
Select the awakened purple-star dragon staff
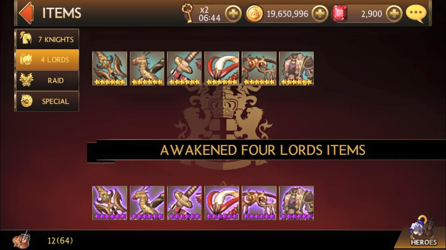(147, 203)
